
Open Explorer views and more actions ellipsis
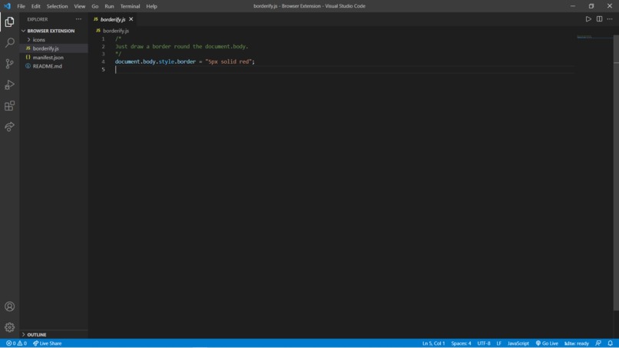pyautogui.click(x=78, y=19)
